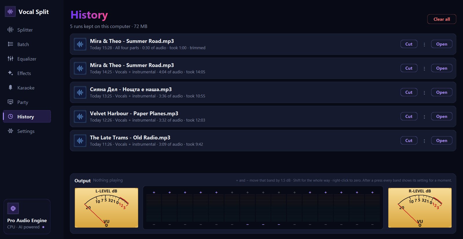The height and width of the screenshot is (239, 463).
Task: Cut the Сияна Дел run
Action: pyautogui.click(x=409, y=92)
